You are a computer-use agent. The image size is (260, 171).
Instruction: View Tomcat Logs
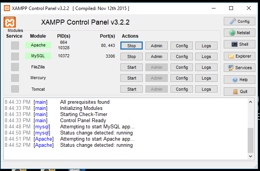click(x=206, y=89)
